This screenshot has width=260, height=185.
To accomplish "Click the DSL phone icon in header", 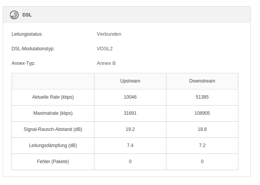I will [14, 15].
